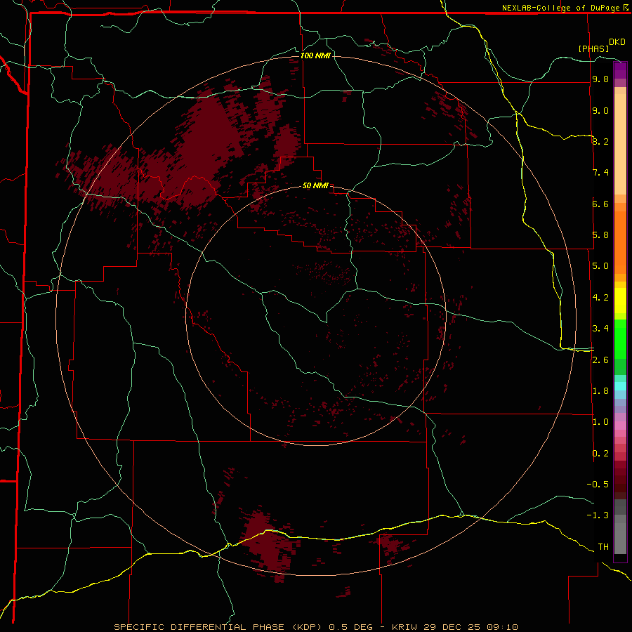
Task: Click the 29 DEC 25 09:10 timestamp
Action: pyautogui.click(x=470, y=627)
